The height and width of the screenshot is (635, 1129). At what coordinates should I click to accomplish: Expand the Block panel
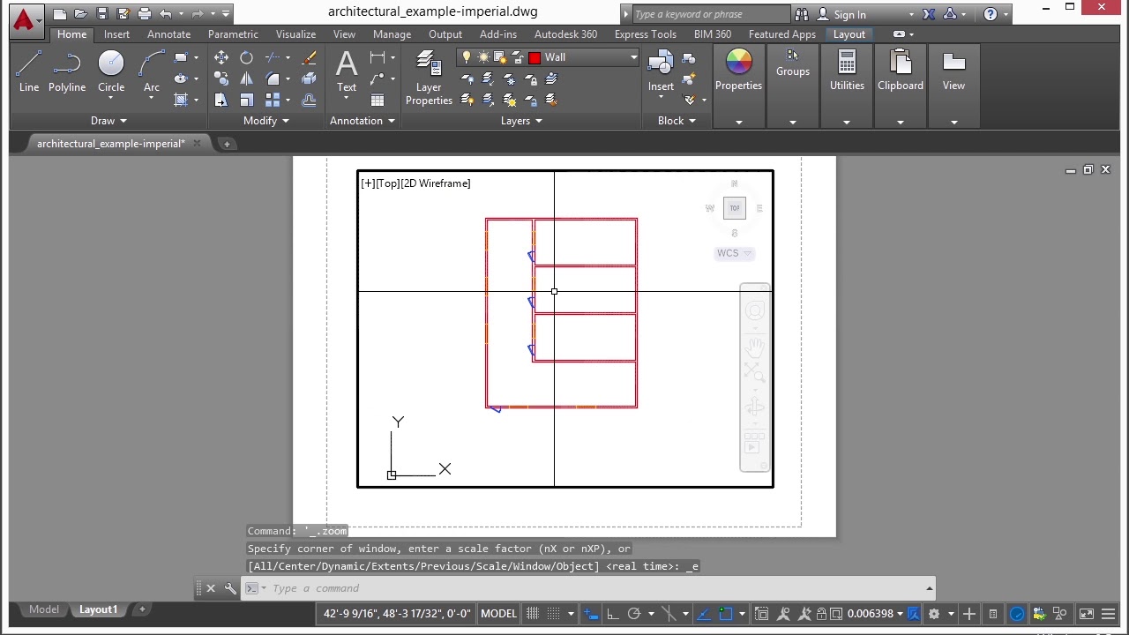pyautogui.click(x=677, y=121)
